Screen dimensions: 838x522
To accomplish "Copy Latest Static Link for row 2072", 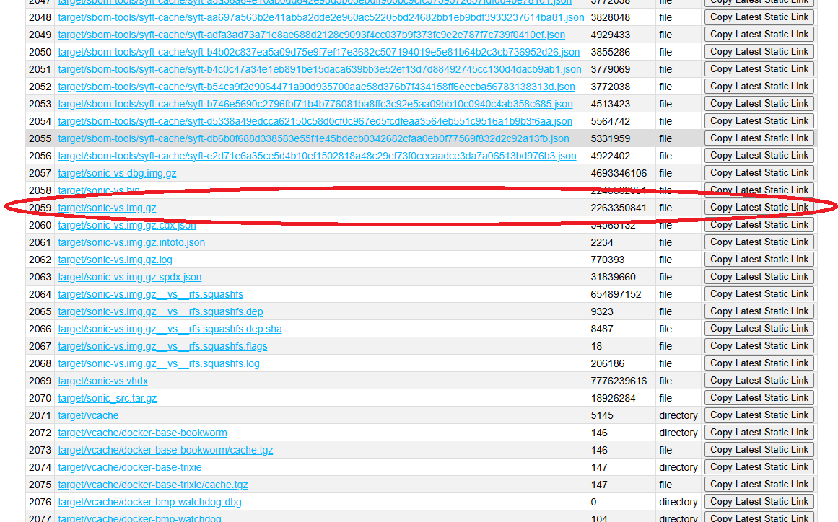I will (759, 432).
